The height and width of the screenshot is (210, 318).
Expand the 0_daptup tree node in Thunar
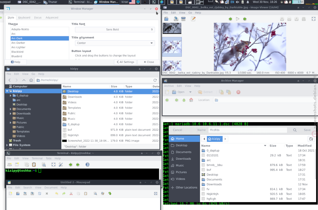[x=11, y=96]
